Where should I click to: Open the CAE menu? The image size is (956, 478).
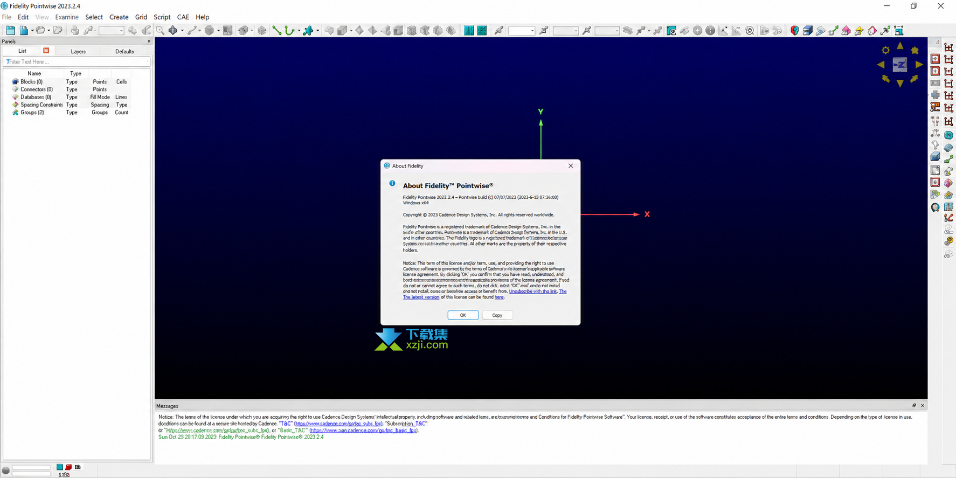tap(183, 17)
